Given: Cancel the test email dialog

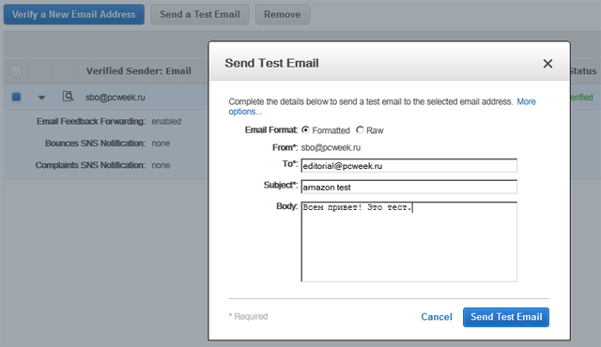Looking at the screenshot, I should point(437,317).
